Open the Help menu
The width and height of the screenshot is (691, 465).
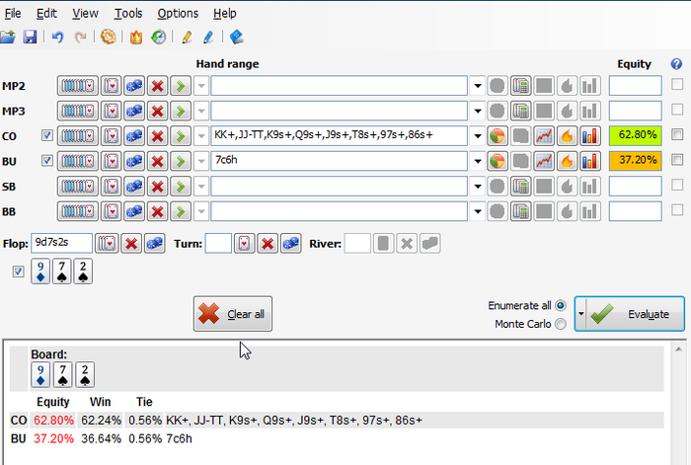[x=225, y=14]
